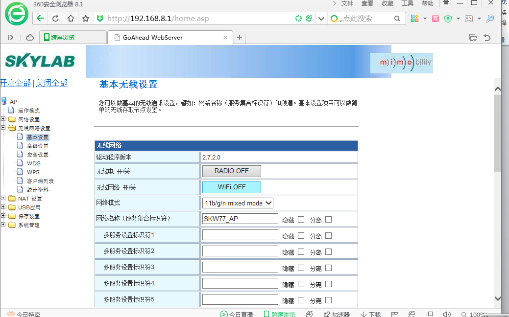Click the page vertical scrollbar thumb
This screenshot has height=317, width=509.
497,132
